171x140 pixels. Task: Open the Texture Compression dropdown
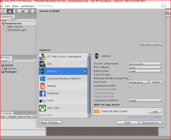[x=145, y=64]
